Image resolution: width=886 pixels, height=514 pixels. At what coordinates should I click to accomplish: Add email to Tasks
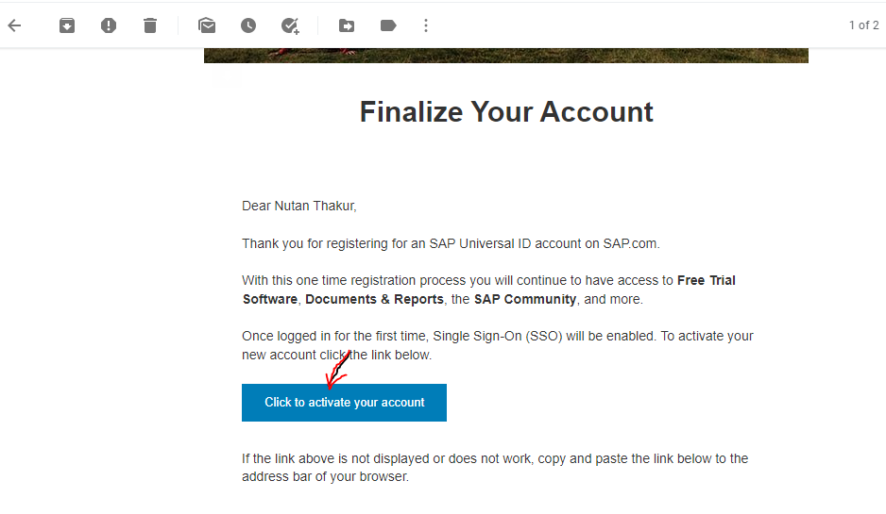(x=290, y=25)
